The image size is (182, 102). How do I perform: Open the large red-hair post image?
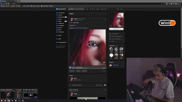point(88,47)
